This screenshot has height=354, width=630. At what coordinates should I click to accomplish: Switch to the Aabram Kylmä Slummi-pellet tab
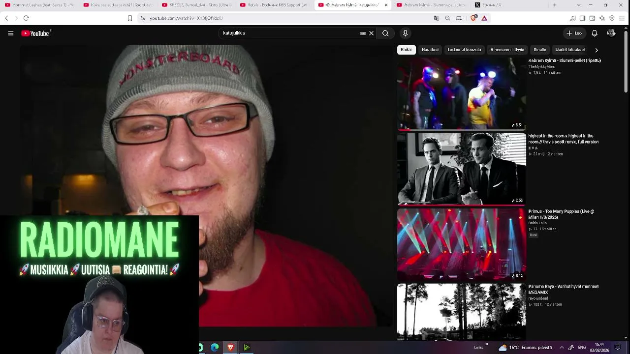(431, 5)
